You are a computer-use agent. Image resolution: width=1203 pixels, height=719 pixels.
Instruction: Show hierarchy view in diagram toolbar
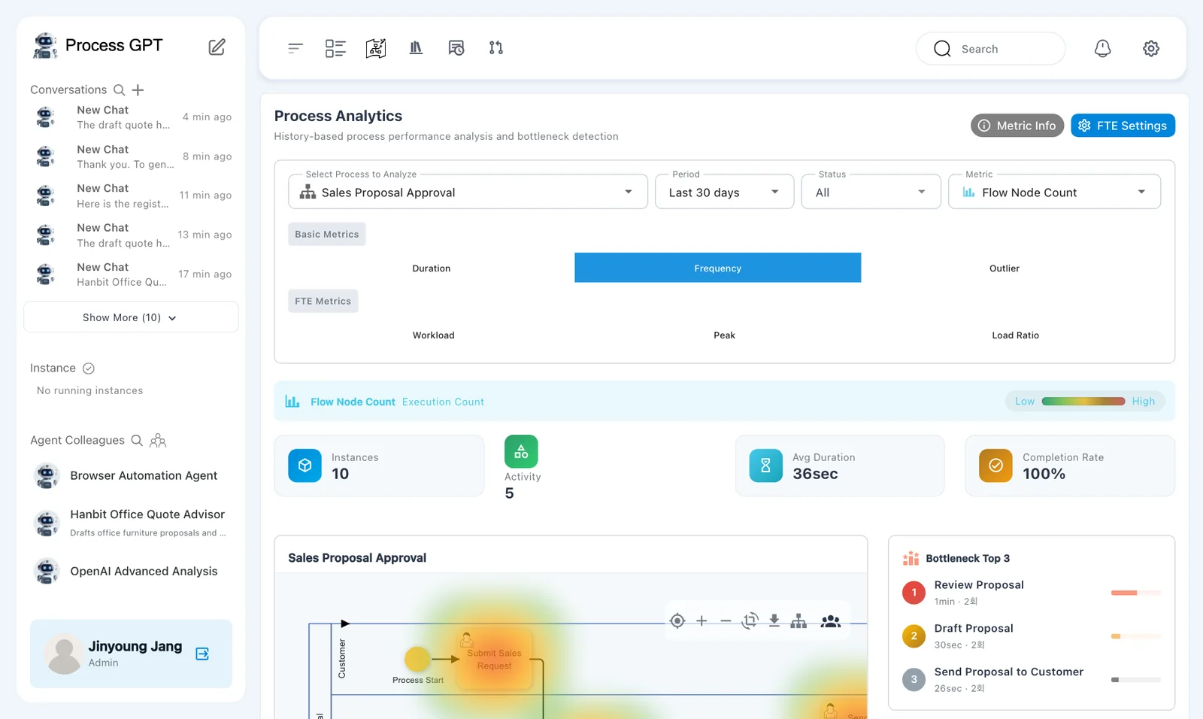[798, 620]
